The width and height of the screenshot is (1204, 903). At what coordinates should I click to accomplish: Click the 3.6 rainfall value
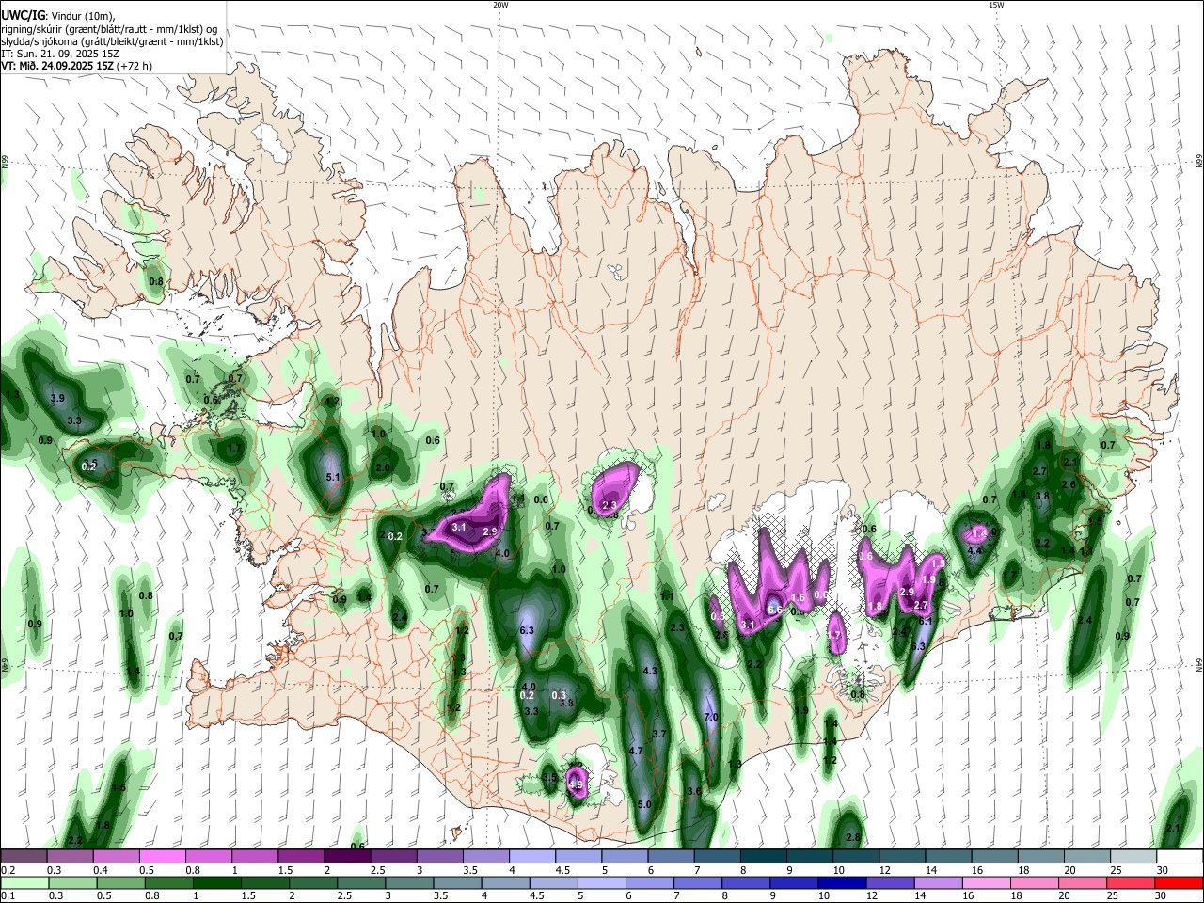[694, 791]
